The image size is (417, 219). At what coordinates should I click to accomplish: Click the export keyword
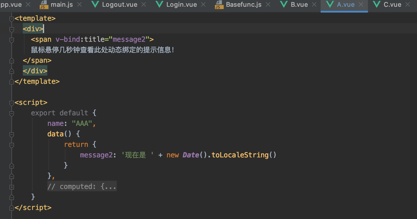click(43, 113)
